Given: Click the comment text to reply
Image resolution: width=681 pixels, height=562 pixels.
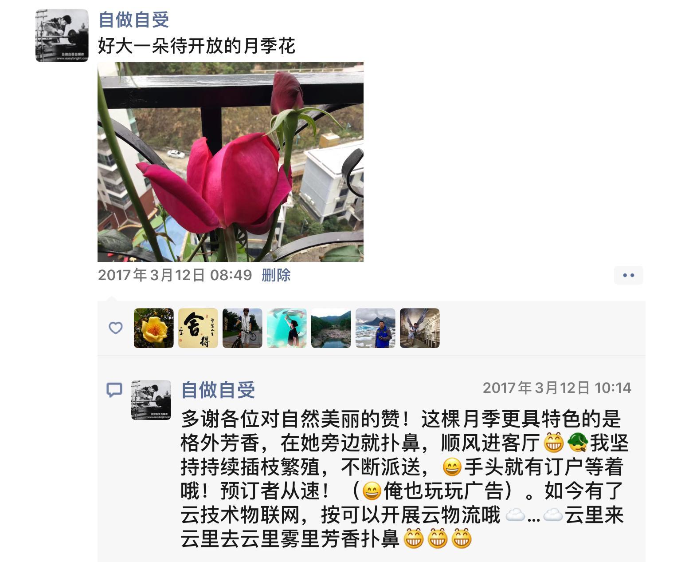Looking at the screenshot, I should (404, 479).
